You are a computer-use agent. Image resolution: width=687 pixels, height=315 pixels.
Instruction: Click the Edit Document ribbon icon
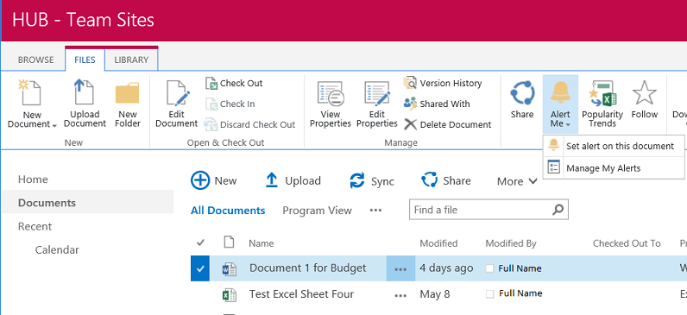pos(177,92)
